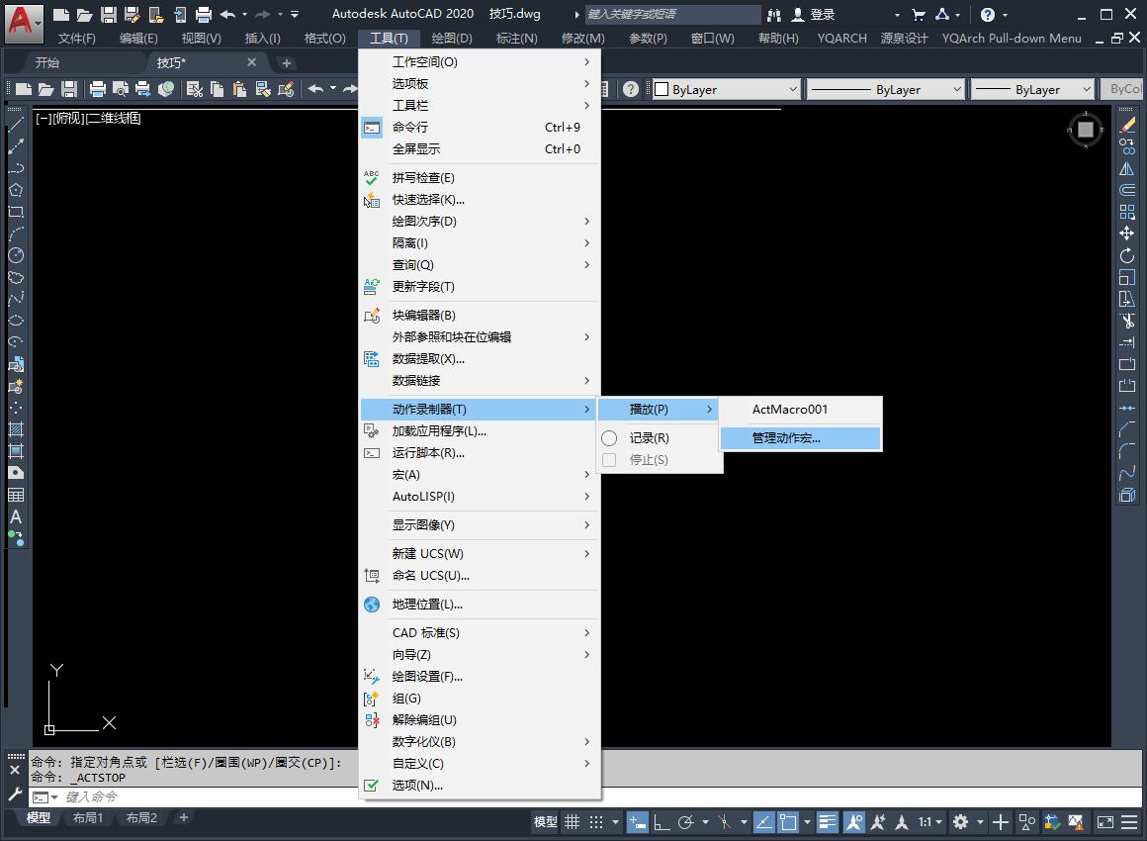Open 管理动作宏 from the playback submenu
Image resolution: width=1147 pixels, height=841 pixels.
[x=797, y=437]
